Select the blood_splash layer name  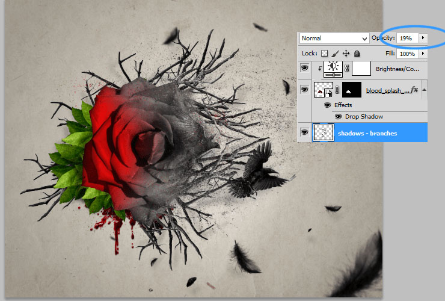[x=387, y=90]
